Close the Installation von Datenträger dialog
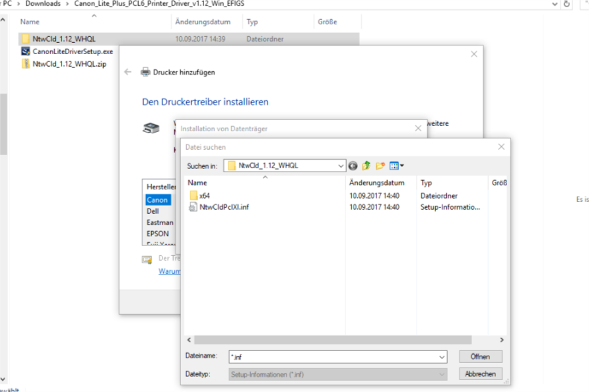 (418, 129)
